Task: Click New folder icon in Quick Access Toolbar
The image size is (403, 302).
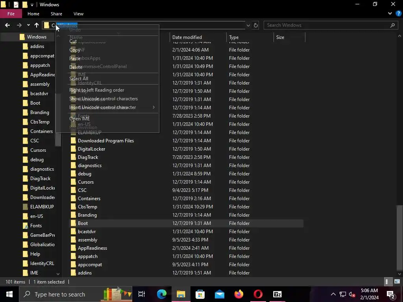Action: tap(25, 5)
